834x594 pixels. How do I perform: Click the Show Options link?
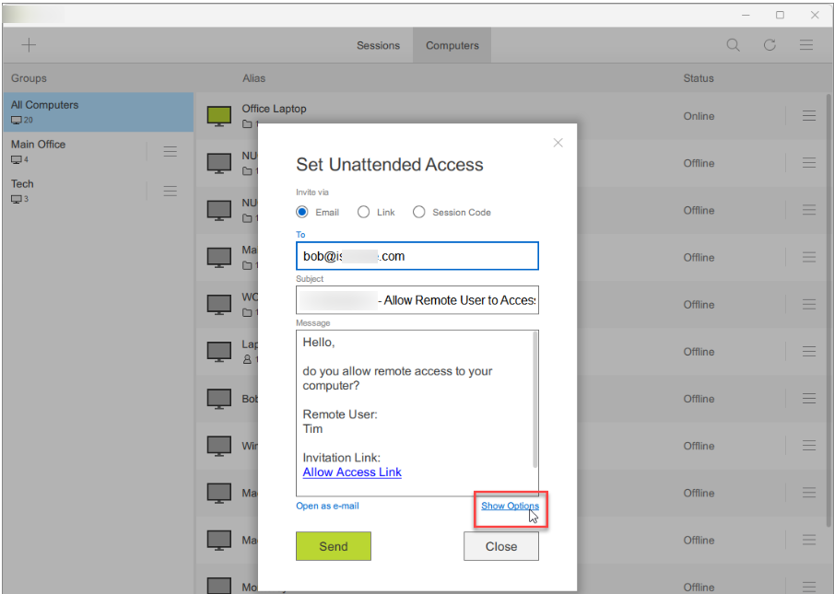point(510,506)
